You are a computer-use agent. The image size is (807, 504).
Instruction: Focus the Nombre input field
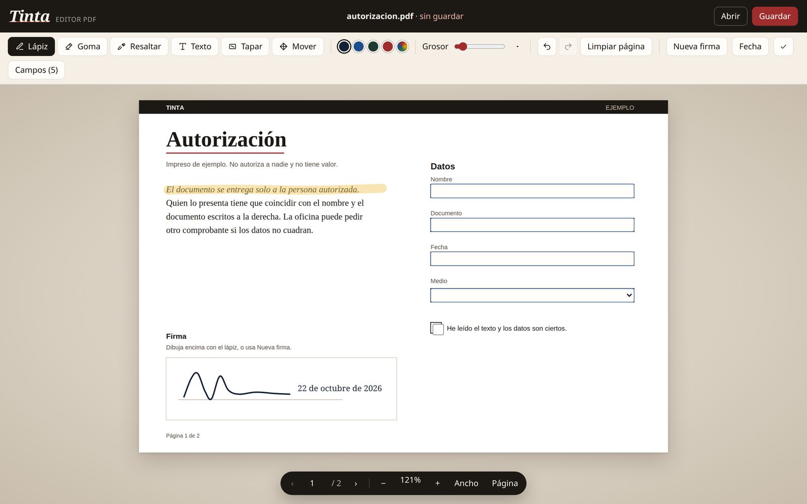532,191
